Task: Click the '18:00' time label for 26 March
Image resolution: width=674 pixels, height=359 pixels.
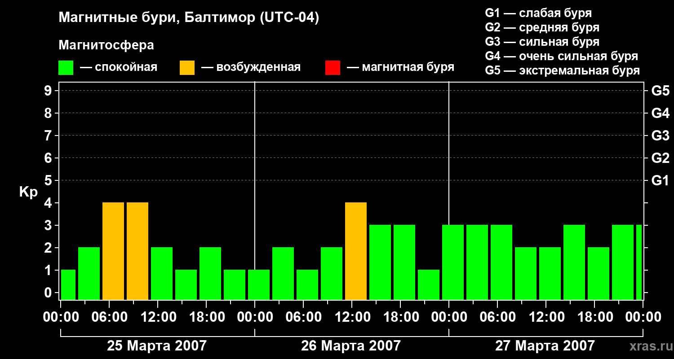Action: (x=400, y=317)
